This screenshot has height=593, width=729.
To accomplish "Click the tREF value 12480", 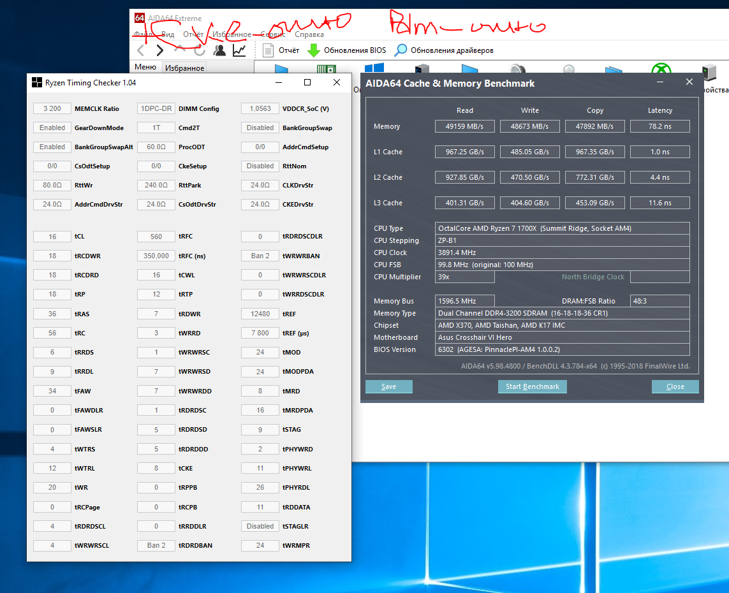I will [260, 314].
